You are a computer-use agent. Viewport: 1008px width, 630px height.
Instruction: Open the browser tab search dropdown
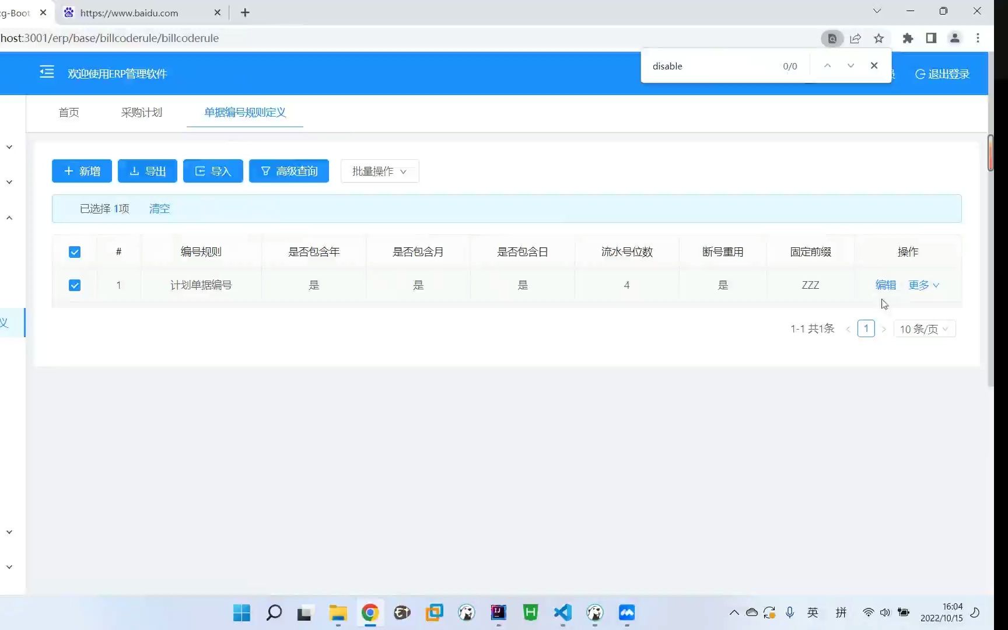877,11
